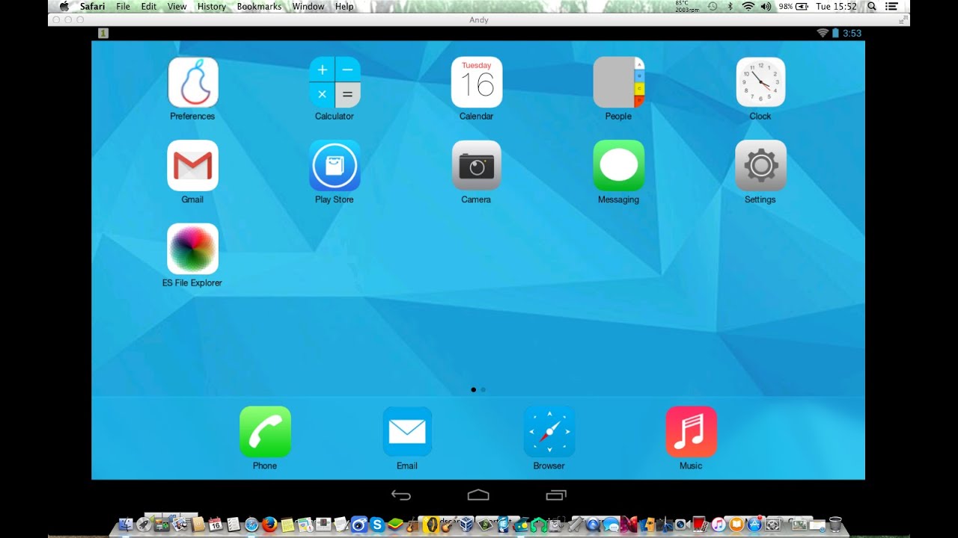Screen dimensions: 958x538
Task: Open Safari from the macOS Dock
Action: pyautogui.click(x=251, y=525)
